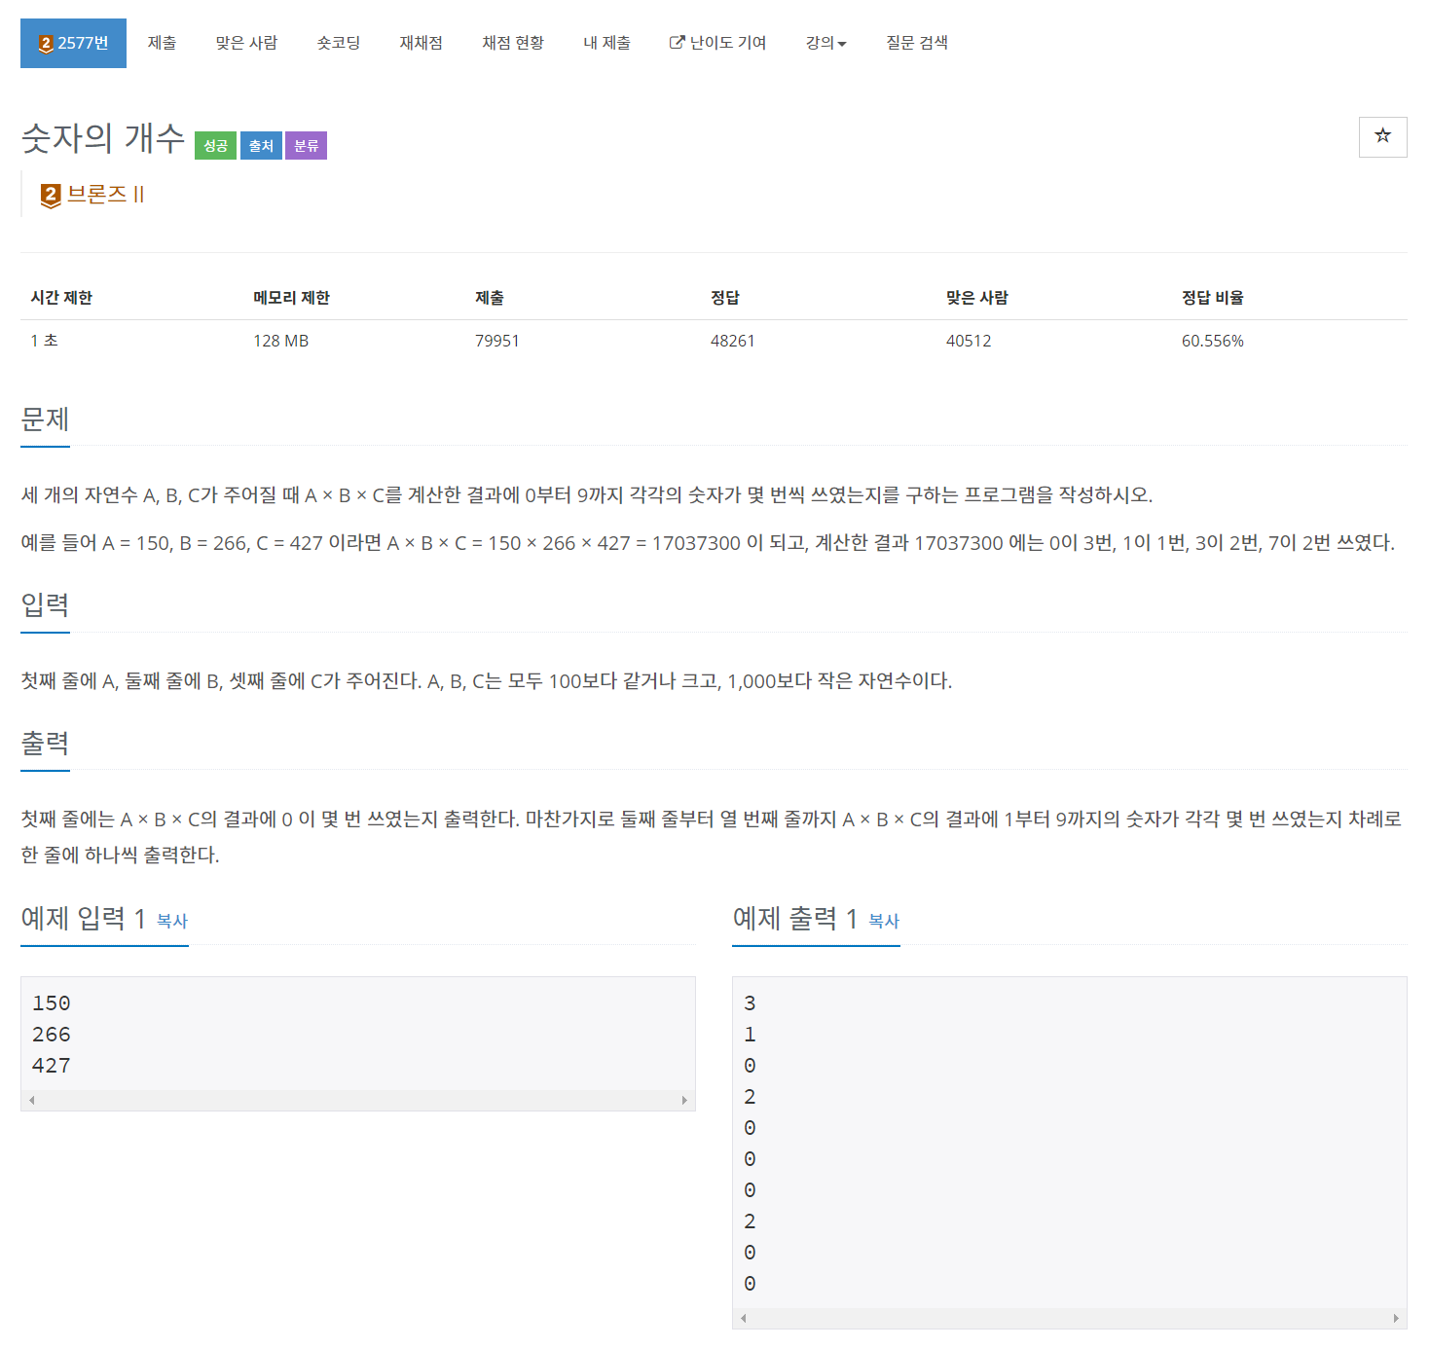Click the 메모리 제한 column header
1430x1348 pixels.
[292, 298]
